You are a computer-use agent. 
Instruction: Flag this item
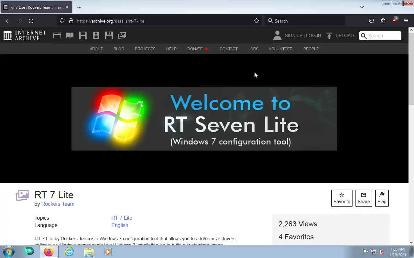[x=382, y=198]
